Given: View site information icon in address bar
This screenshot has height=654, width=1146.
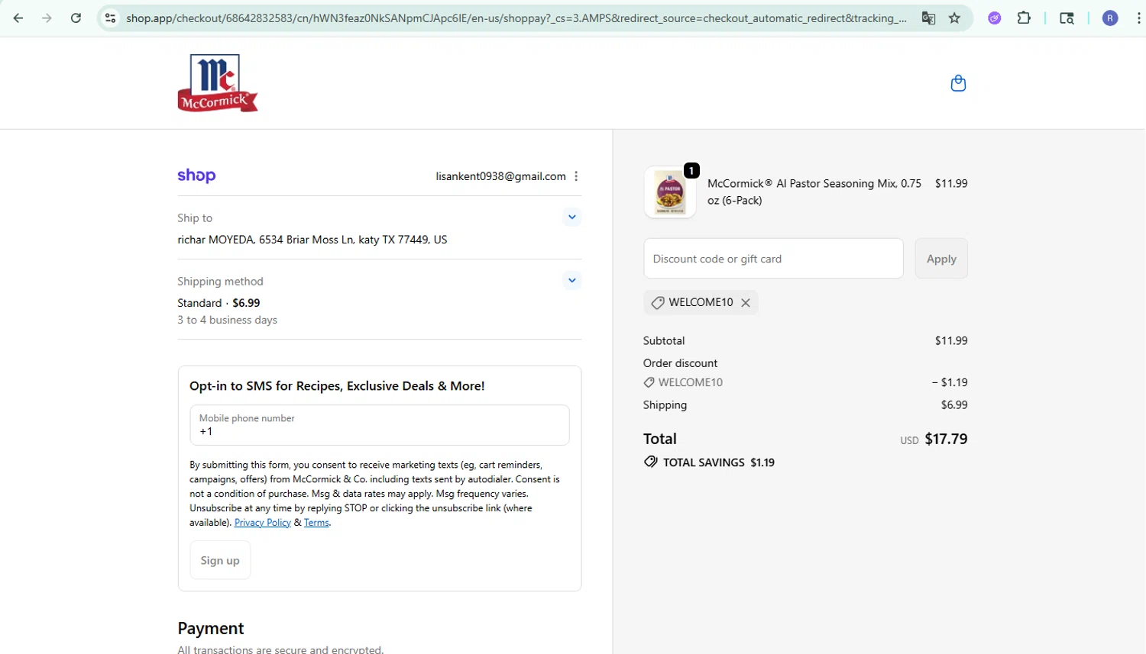Looking at the screenshot, I should [111, 18].
